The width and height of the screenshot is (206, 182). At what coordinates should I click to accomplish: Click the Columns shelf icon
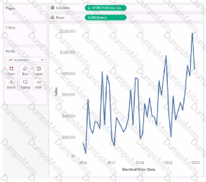pos(52,8)
